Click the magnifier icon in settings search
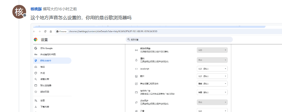Image resolution: width=282 pixels, height=112 pixels. pos(129,39)
